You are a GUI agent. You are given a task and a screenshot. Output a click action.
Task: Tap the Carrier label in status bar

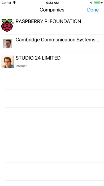pos(6,3)
